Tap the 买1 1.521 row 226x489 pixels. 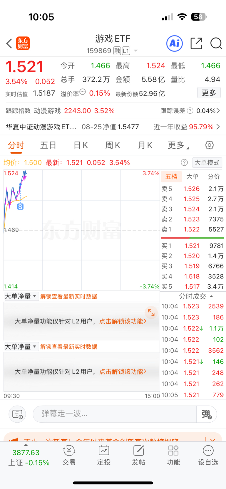click(x=192, y=246)
